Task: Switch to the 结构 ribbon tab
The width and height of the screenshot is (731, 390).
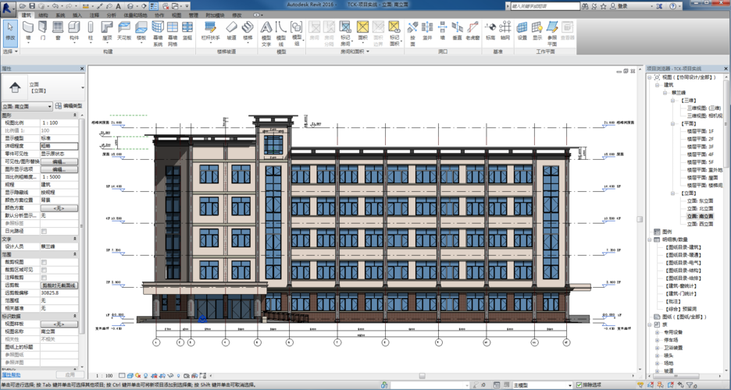Action: point(43,15)
